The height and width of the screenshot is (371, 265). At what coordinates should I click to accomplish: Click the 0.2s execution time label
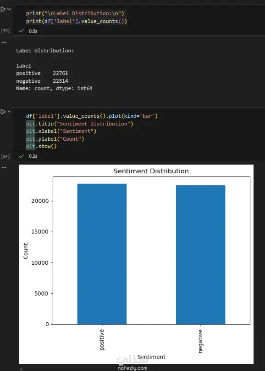[33, 156]
